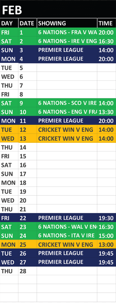The height and width of the screenshot is (303, 116).
Task: Click 6 Nations ITA v IRE entry
Action: click(x=67, y=236)
